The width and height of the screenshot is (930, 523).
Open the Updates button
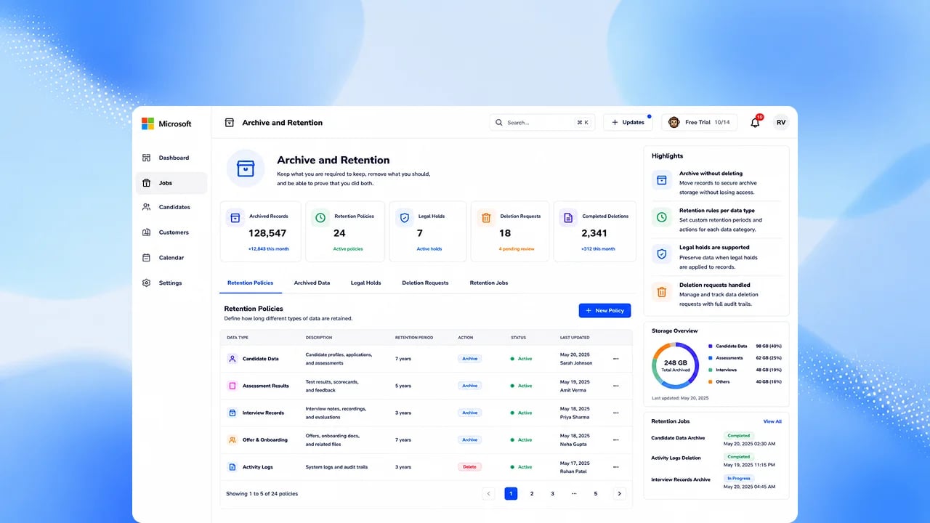coord(628,123)
